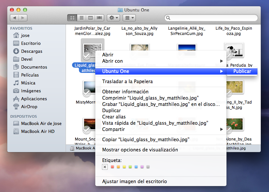
Task: Switch to list view mode
Action: pos(81,18)
